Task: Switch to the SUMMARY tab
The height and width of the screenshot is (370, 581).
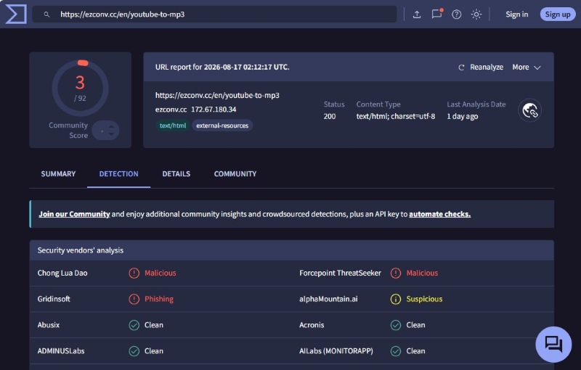Action: (58, 174)
